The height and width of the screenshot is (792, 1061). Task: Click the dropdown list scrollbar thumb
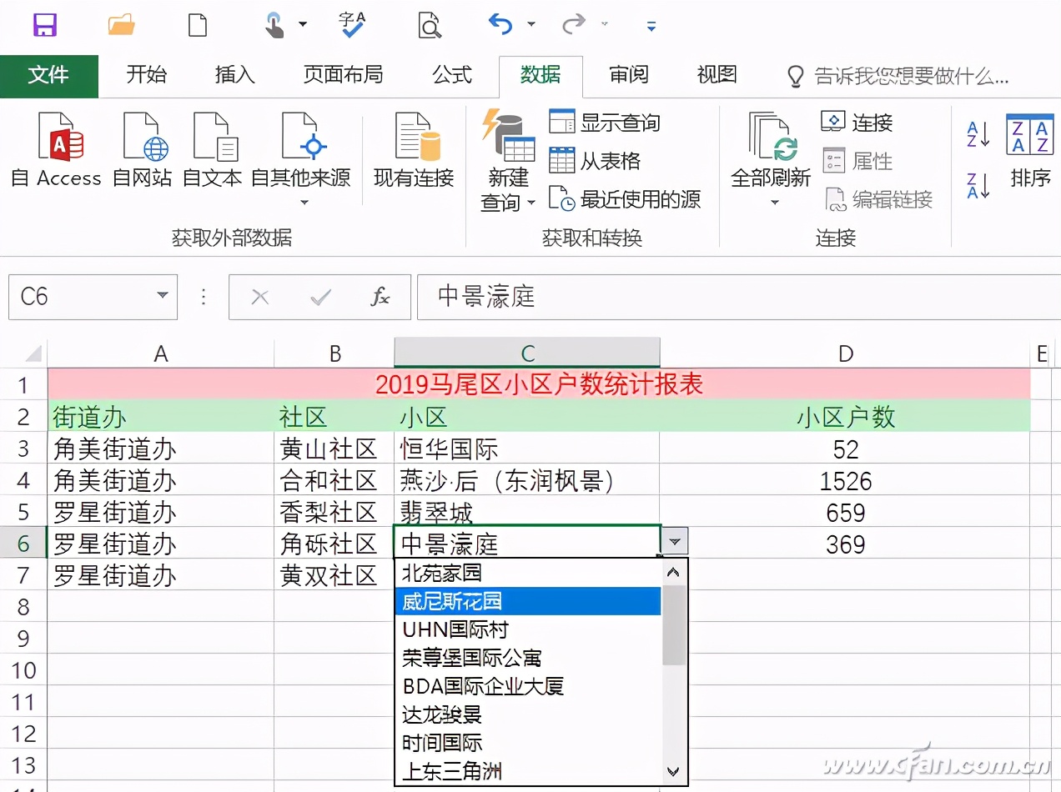coord(674,625)
